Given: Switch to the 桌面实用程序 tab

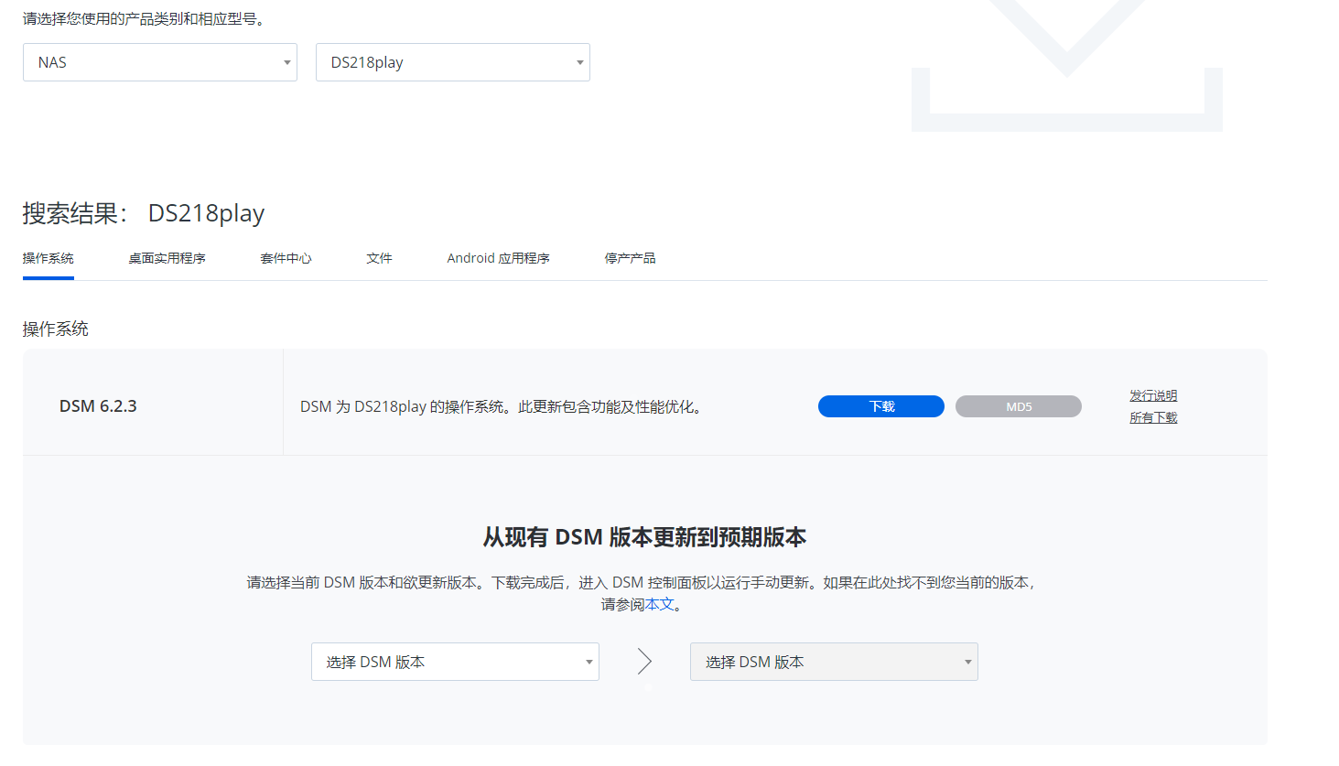Looking at the screenshot, I should (167, 258).
